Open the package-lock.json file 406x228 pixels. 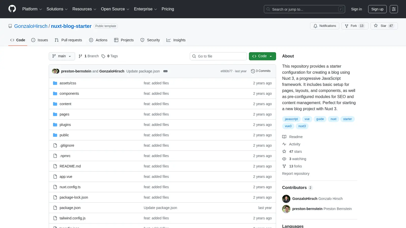tap(74, 197)
